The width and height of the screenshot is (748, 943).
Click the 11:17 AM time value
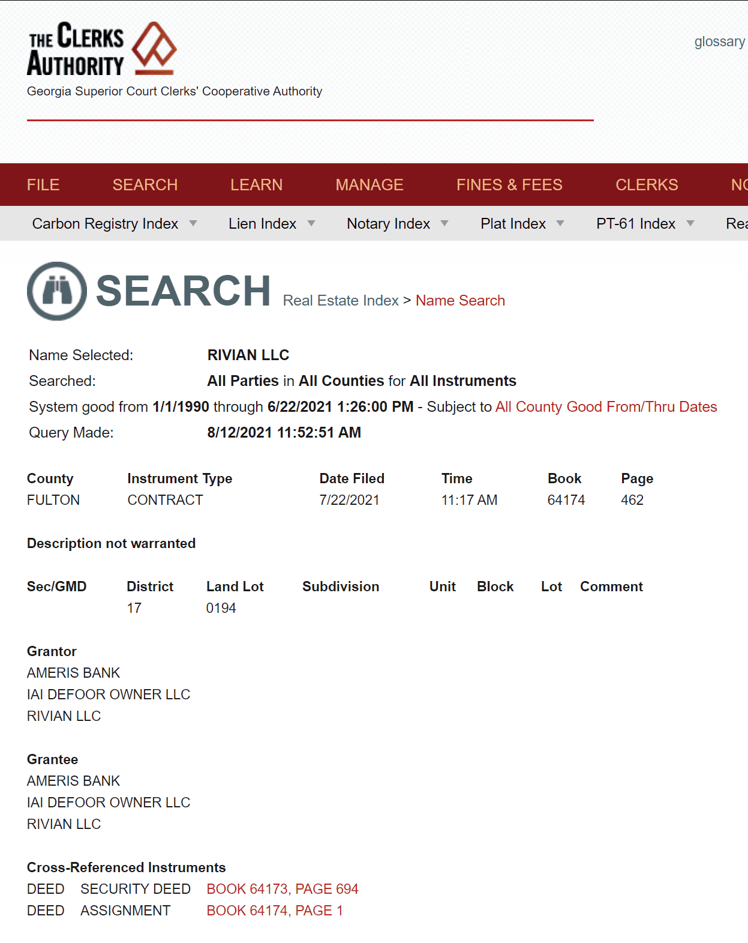[x=469, y=500]
